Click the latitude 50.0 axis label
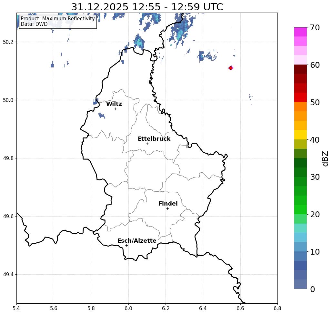The height and width of the screenshot is (314, 332). (x=8, y=100)
